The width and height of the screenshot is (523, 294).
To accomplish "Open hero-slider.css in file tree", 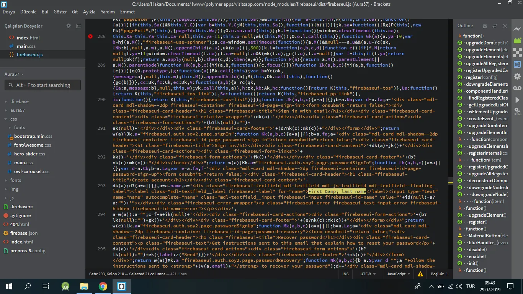I will point(30,154).
